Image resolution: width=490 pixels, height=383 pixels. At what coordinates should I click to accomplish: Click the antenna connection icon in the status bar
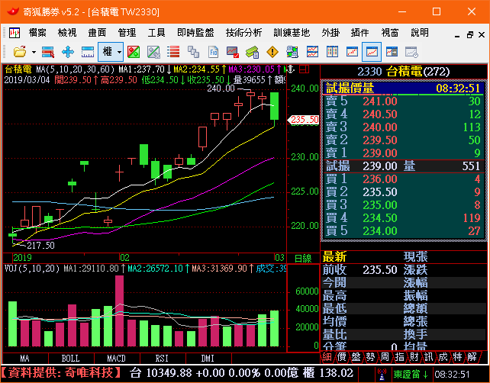point(382,375)
